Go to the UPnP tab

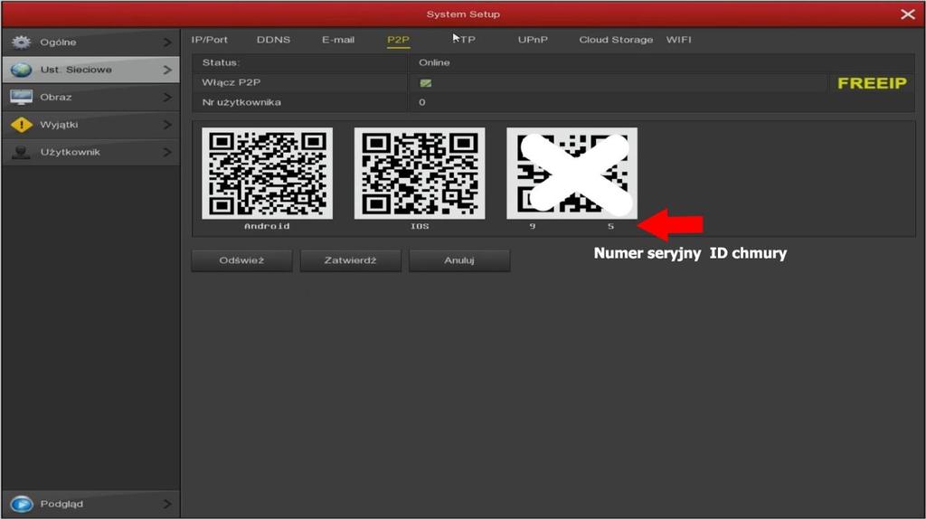533,40
